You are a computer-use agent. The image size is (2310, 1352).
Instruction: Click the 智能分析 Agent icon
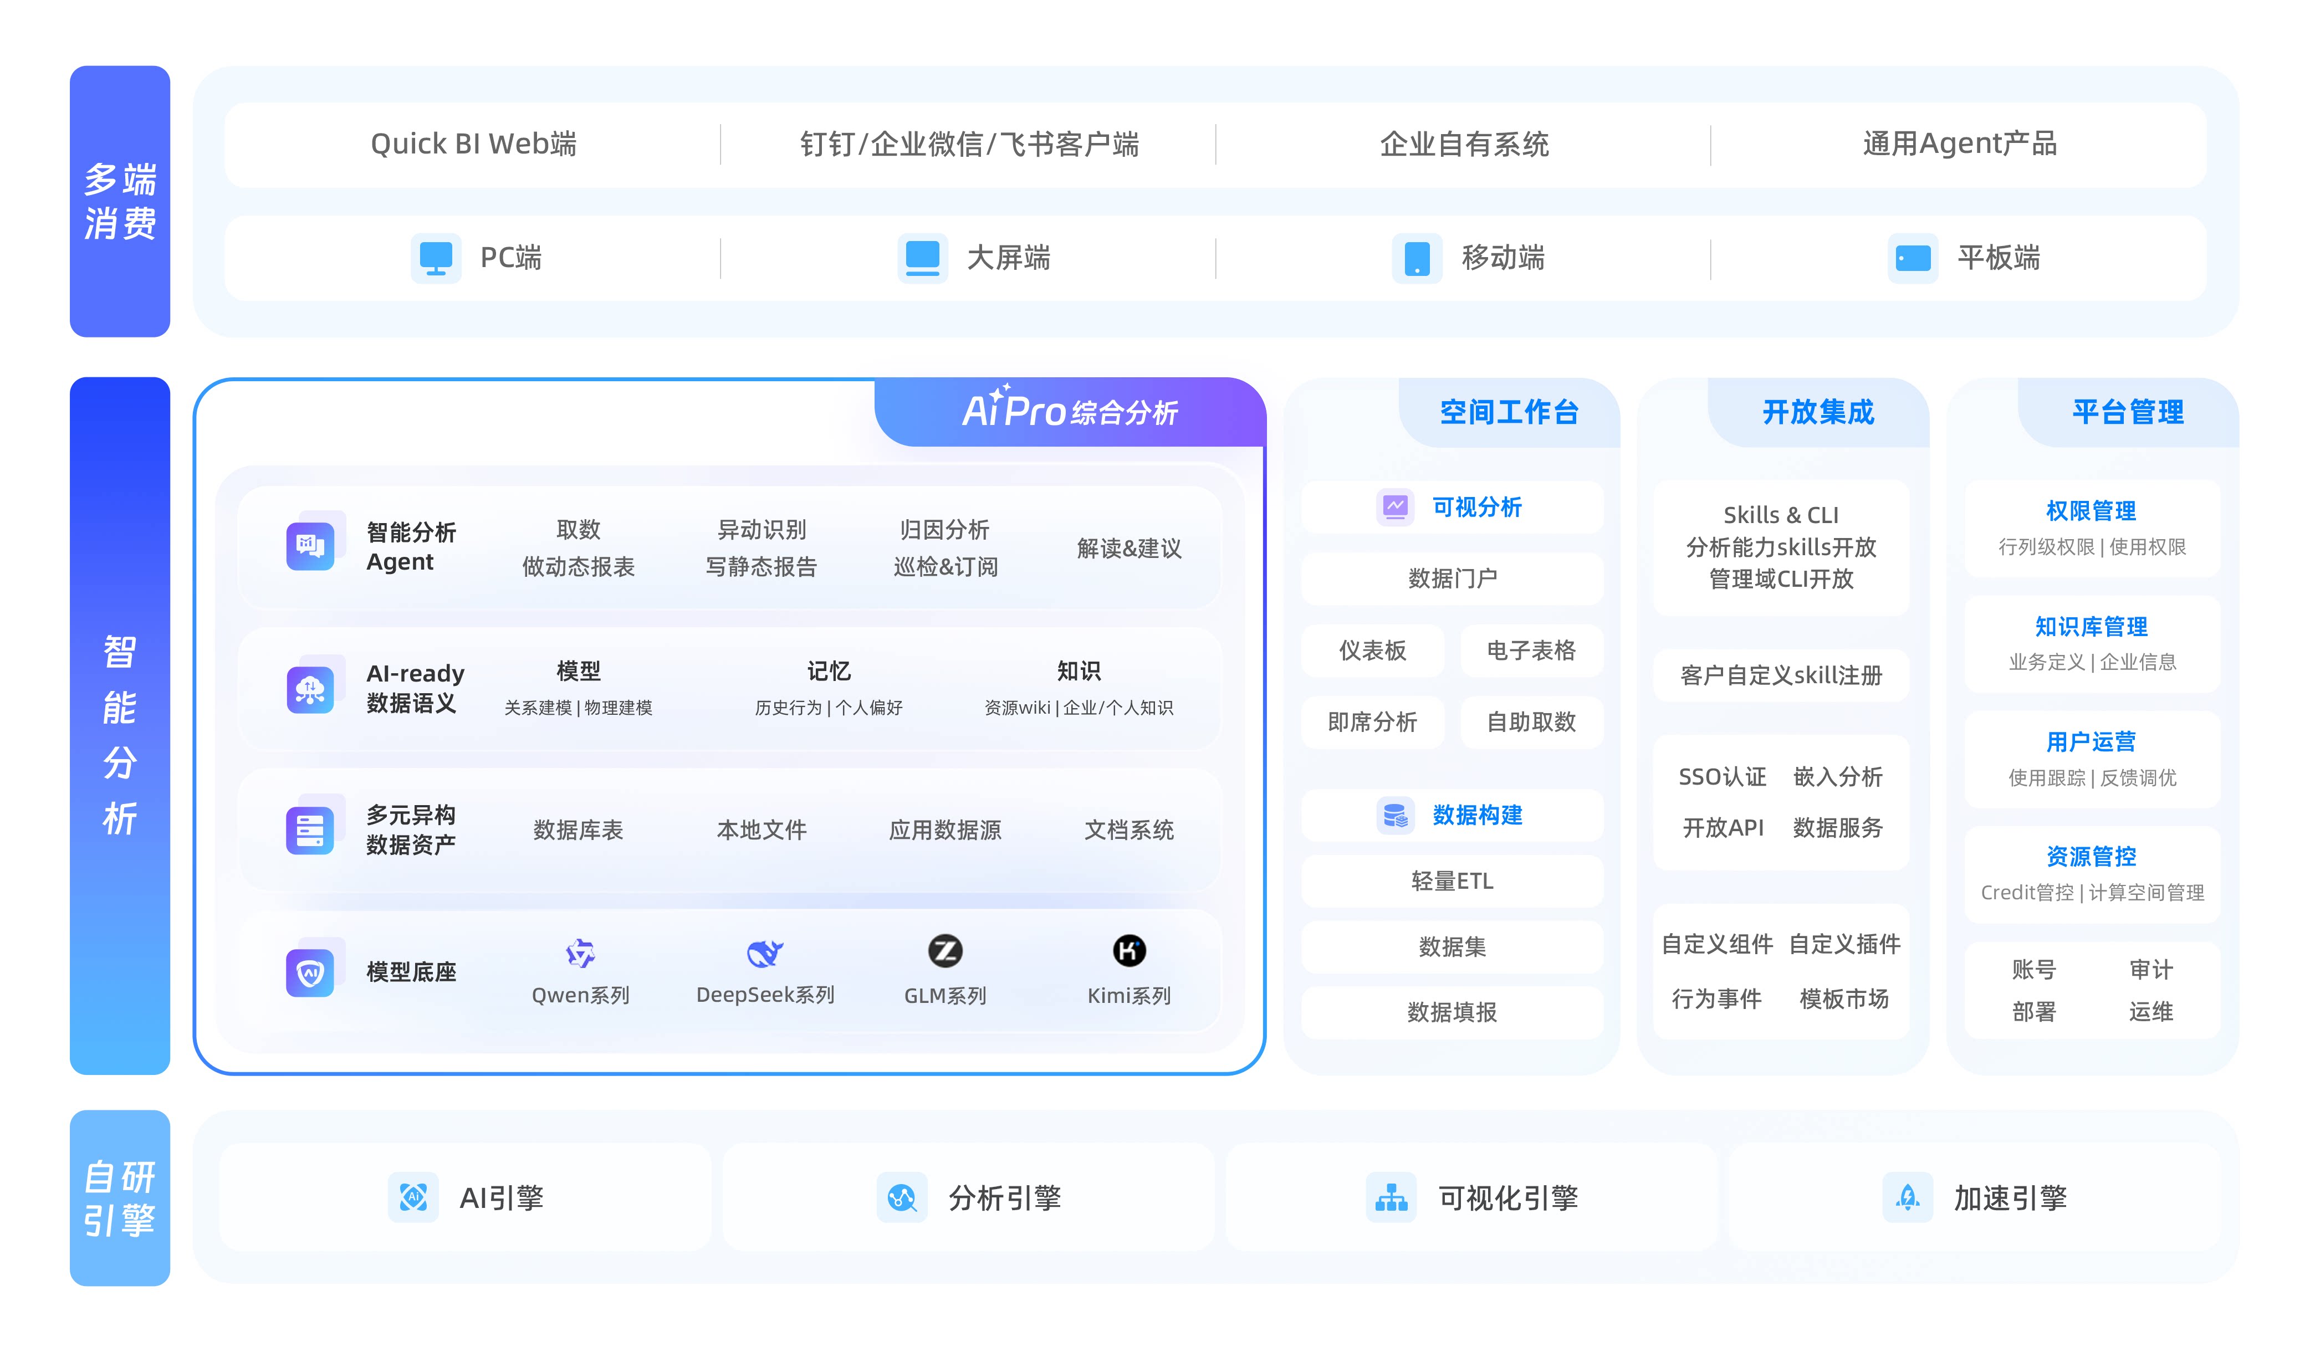[x=311, y=546]
